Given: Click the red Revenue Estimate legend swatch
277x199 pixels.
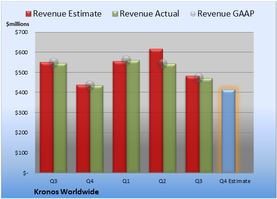Looking at the screenshot, I should [28, 14].
